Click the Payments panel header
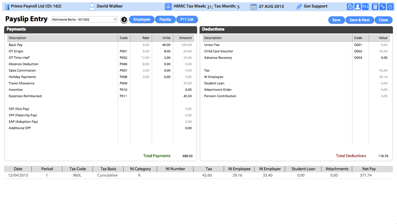The height and width of the screenshot is (224, 397). tap(100, 29)
